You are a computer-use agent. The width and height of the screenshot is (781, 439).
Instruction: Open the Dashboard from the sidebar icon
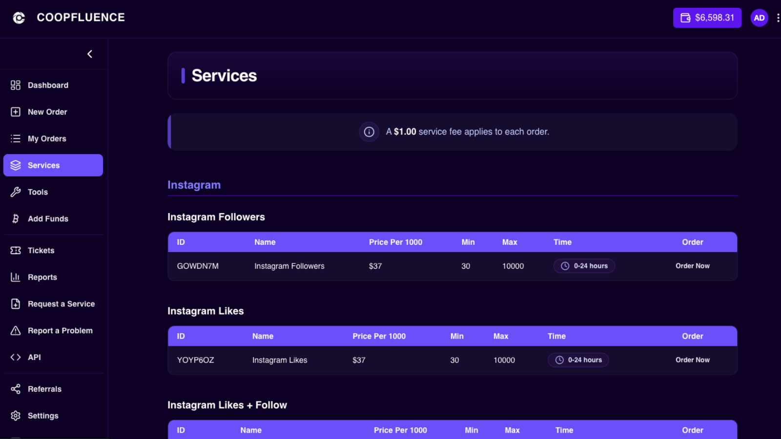tap(15, 85)
